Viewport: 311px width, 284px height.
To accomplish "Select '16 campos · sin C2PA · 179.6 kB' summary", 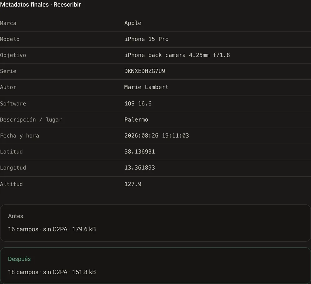I will [x=52, y=229].
